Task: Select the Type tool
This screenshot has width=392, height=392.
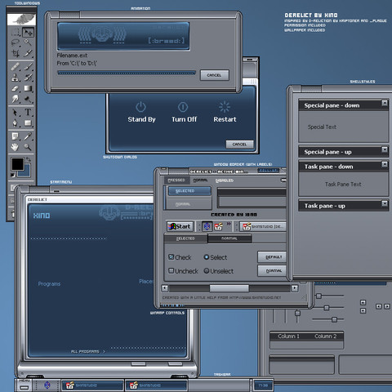Action: [x=28, y=112]
